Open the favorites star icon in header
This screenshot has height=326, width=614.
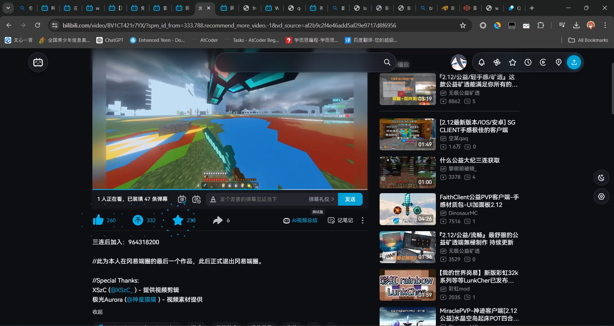[512, 62]
